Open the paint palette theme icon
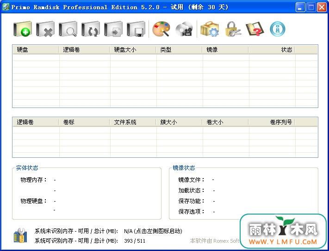This screenshot has height=251, width=329. 161,29
